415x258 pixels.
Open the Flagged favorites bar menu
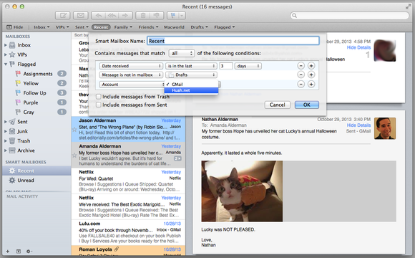(225, 27)
